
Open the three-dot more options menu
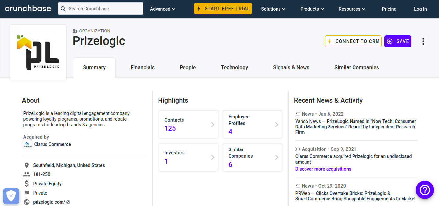tap(423, 41)
